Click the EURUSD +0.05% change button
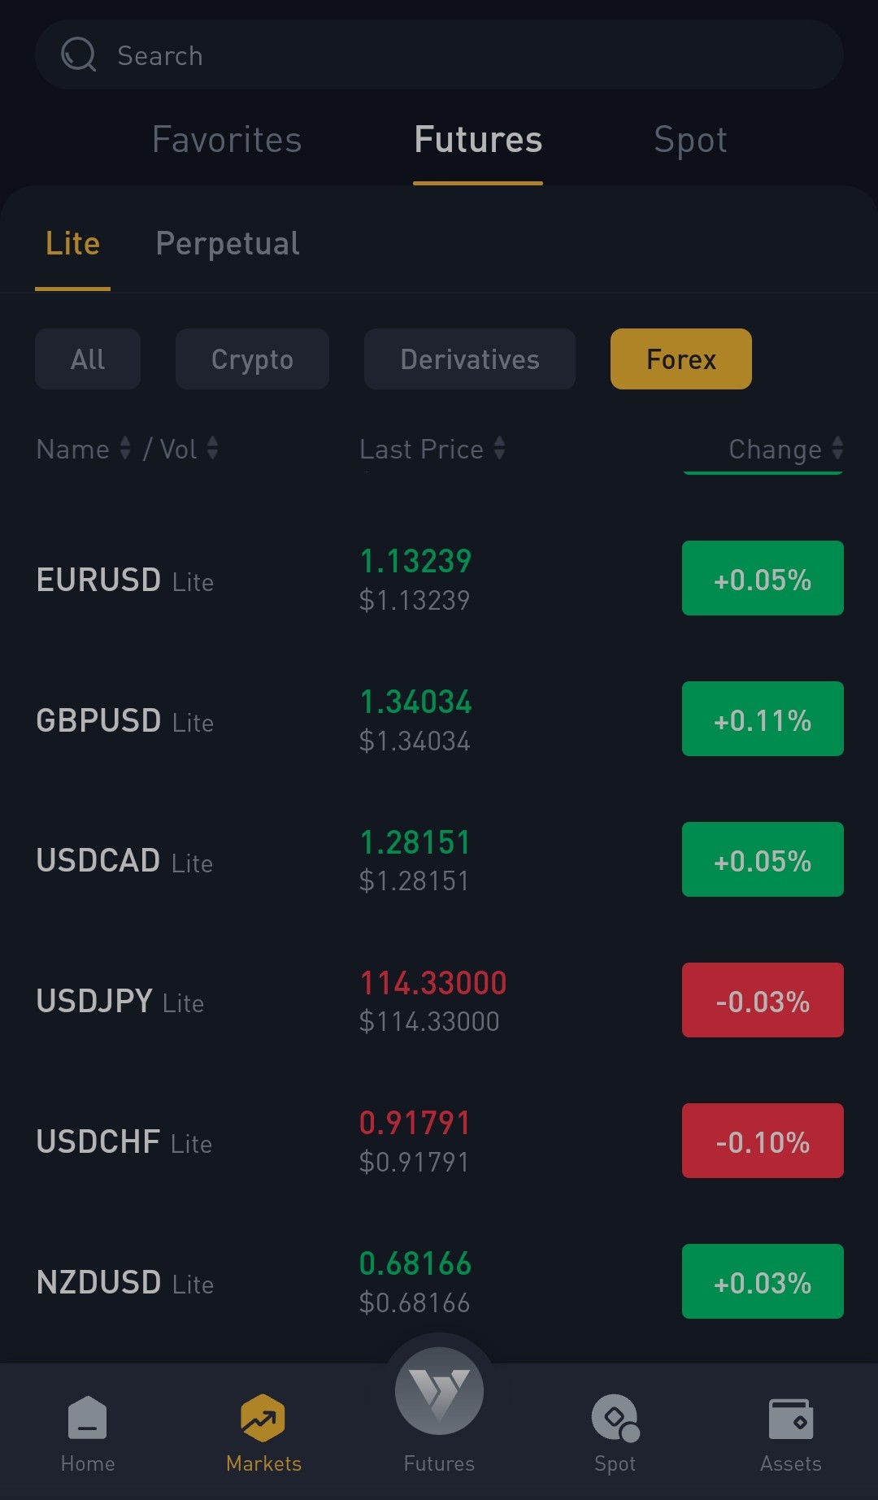The image size is (878, 1500). [x=763, y=578]
